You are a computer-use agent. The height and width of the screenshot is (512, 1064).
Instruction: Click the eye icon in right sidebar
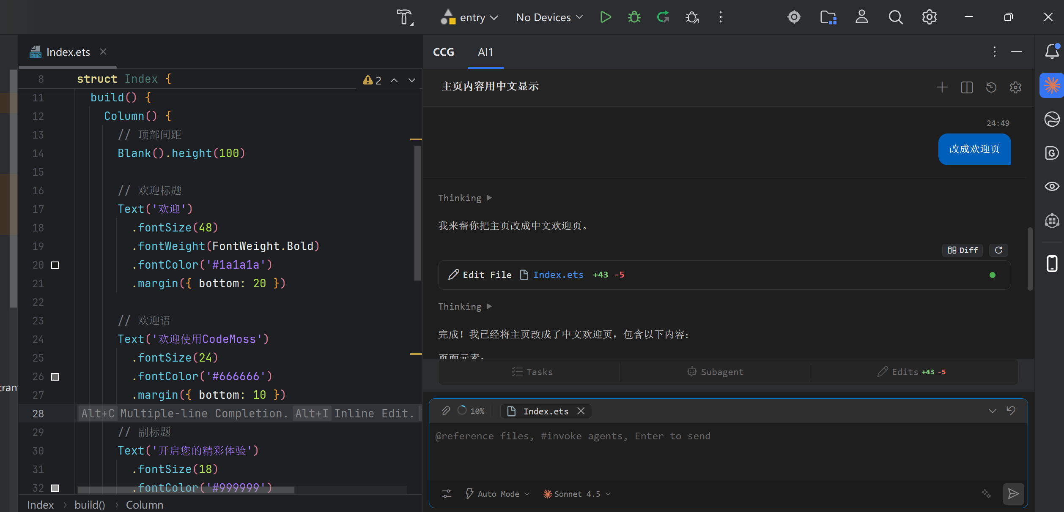click(1052, 186)
